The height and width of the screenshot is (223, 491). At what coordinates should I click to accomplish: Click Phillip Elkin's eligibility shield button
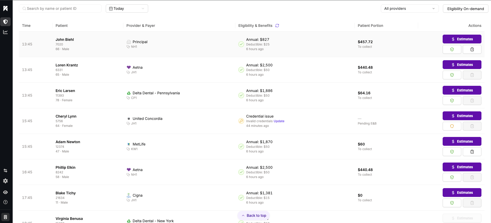[x=452, y=177]
